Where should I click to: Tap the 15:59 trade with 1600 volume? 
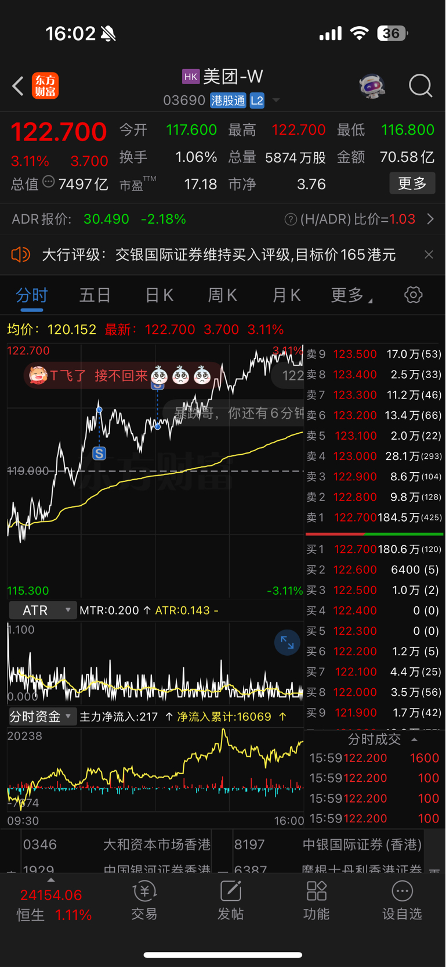[374, 758]
